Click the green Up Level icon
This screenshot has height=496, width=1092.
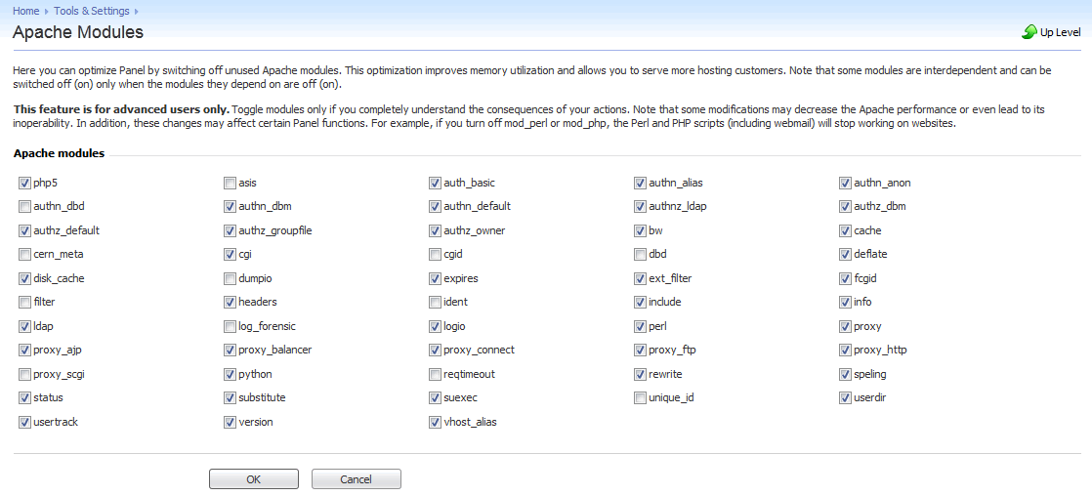click(x=1029, y=32)
